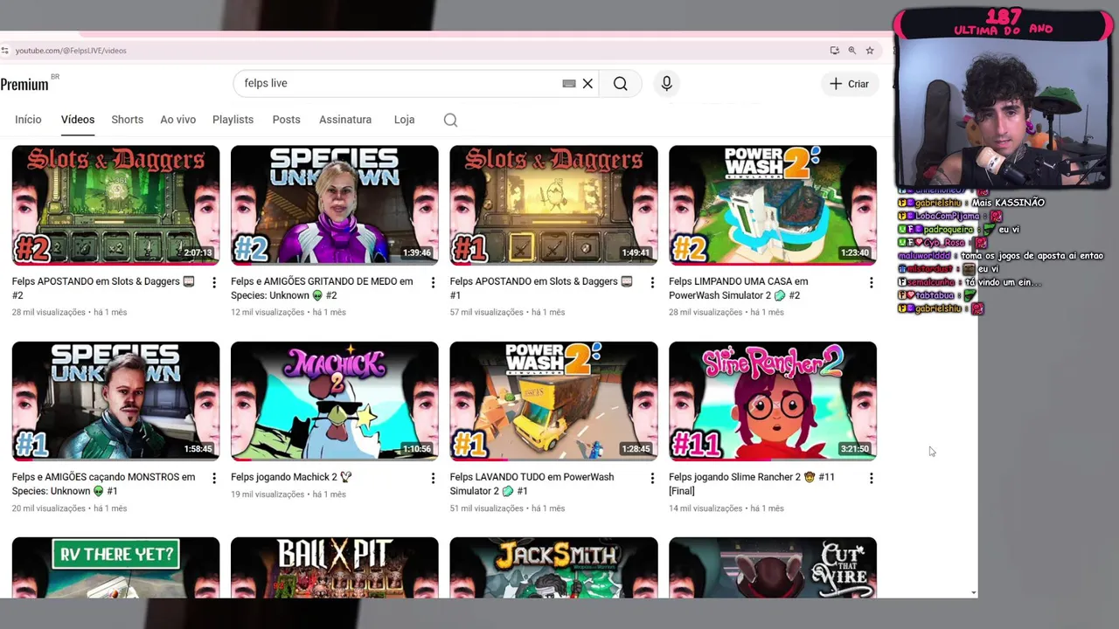Play Species Unknown #2 thumbnail (1:39:46)

pos(335,204)
